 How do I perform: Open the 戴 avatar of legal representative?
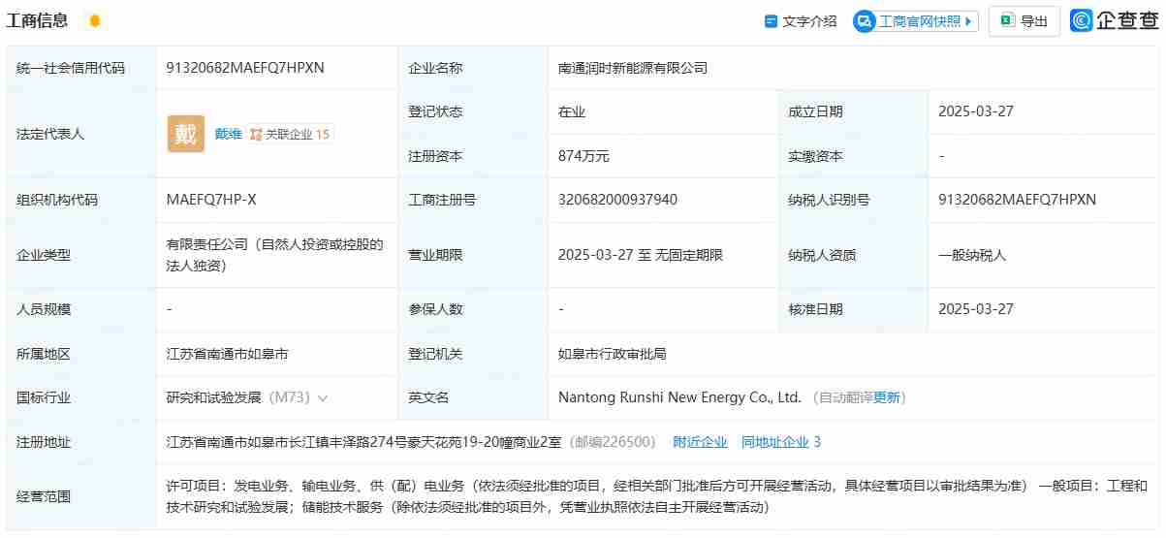tap(186, 134)
